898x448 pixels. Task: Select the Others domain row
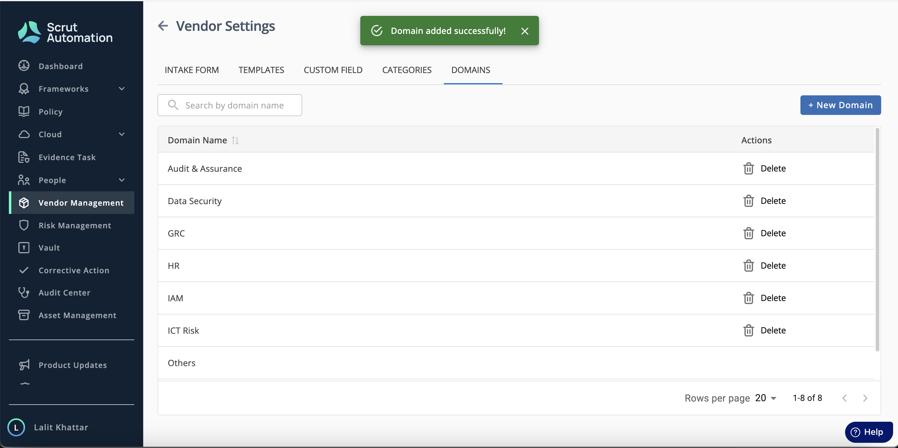click(516, 363)
